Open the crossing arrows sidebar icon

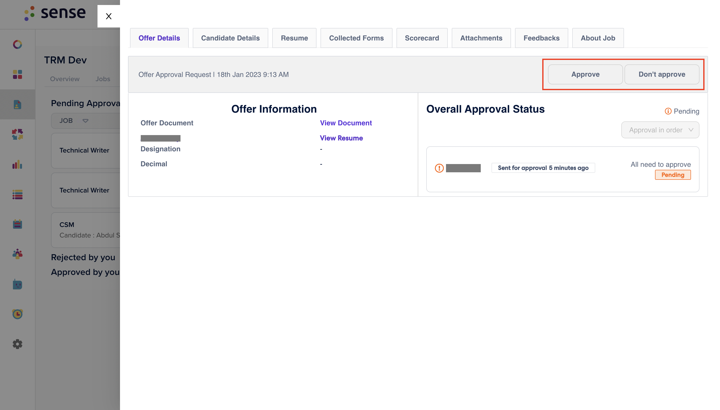(17, 134)
